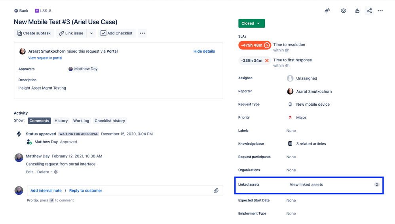Viewport: 395px width, 224px height.
Task: Add a reaction with the emoji icon
Action: click(x=56, y=172)
